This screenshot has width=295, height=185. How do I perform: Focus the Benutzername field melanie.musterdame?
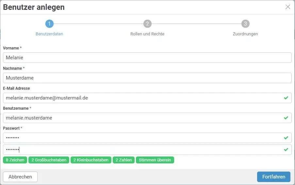coord(147,118)
